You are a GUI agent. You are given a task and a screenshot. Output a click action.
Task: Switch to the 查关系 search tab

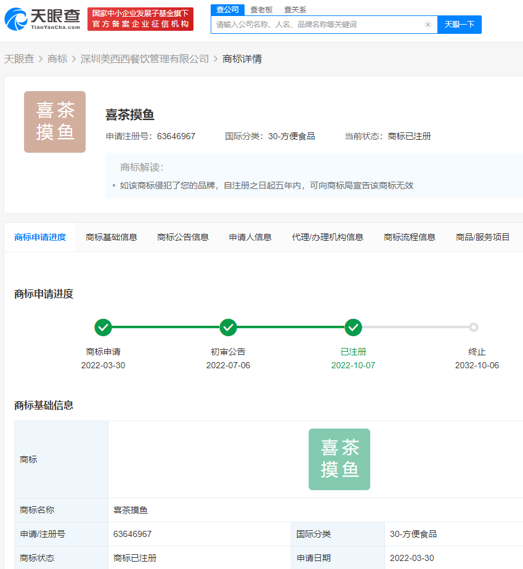click(x=295, y=10)
